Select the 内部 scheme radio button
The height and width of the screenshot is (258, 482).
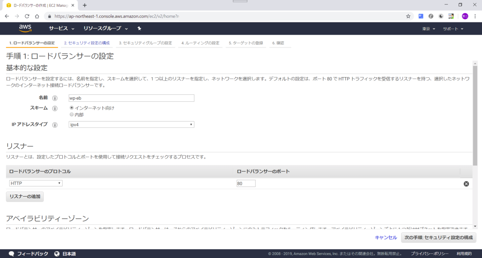click(71, 114)
